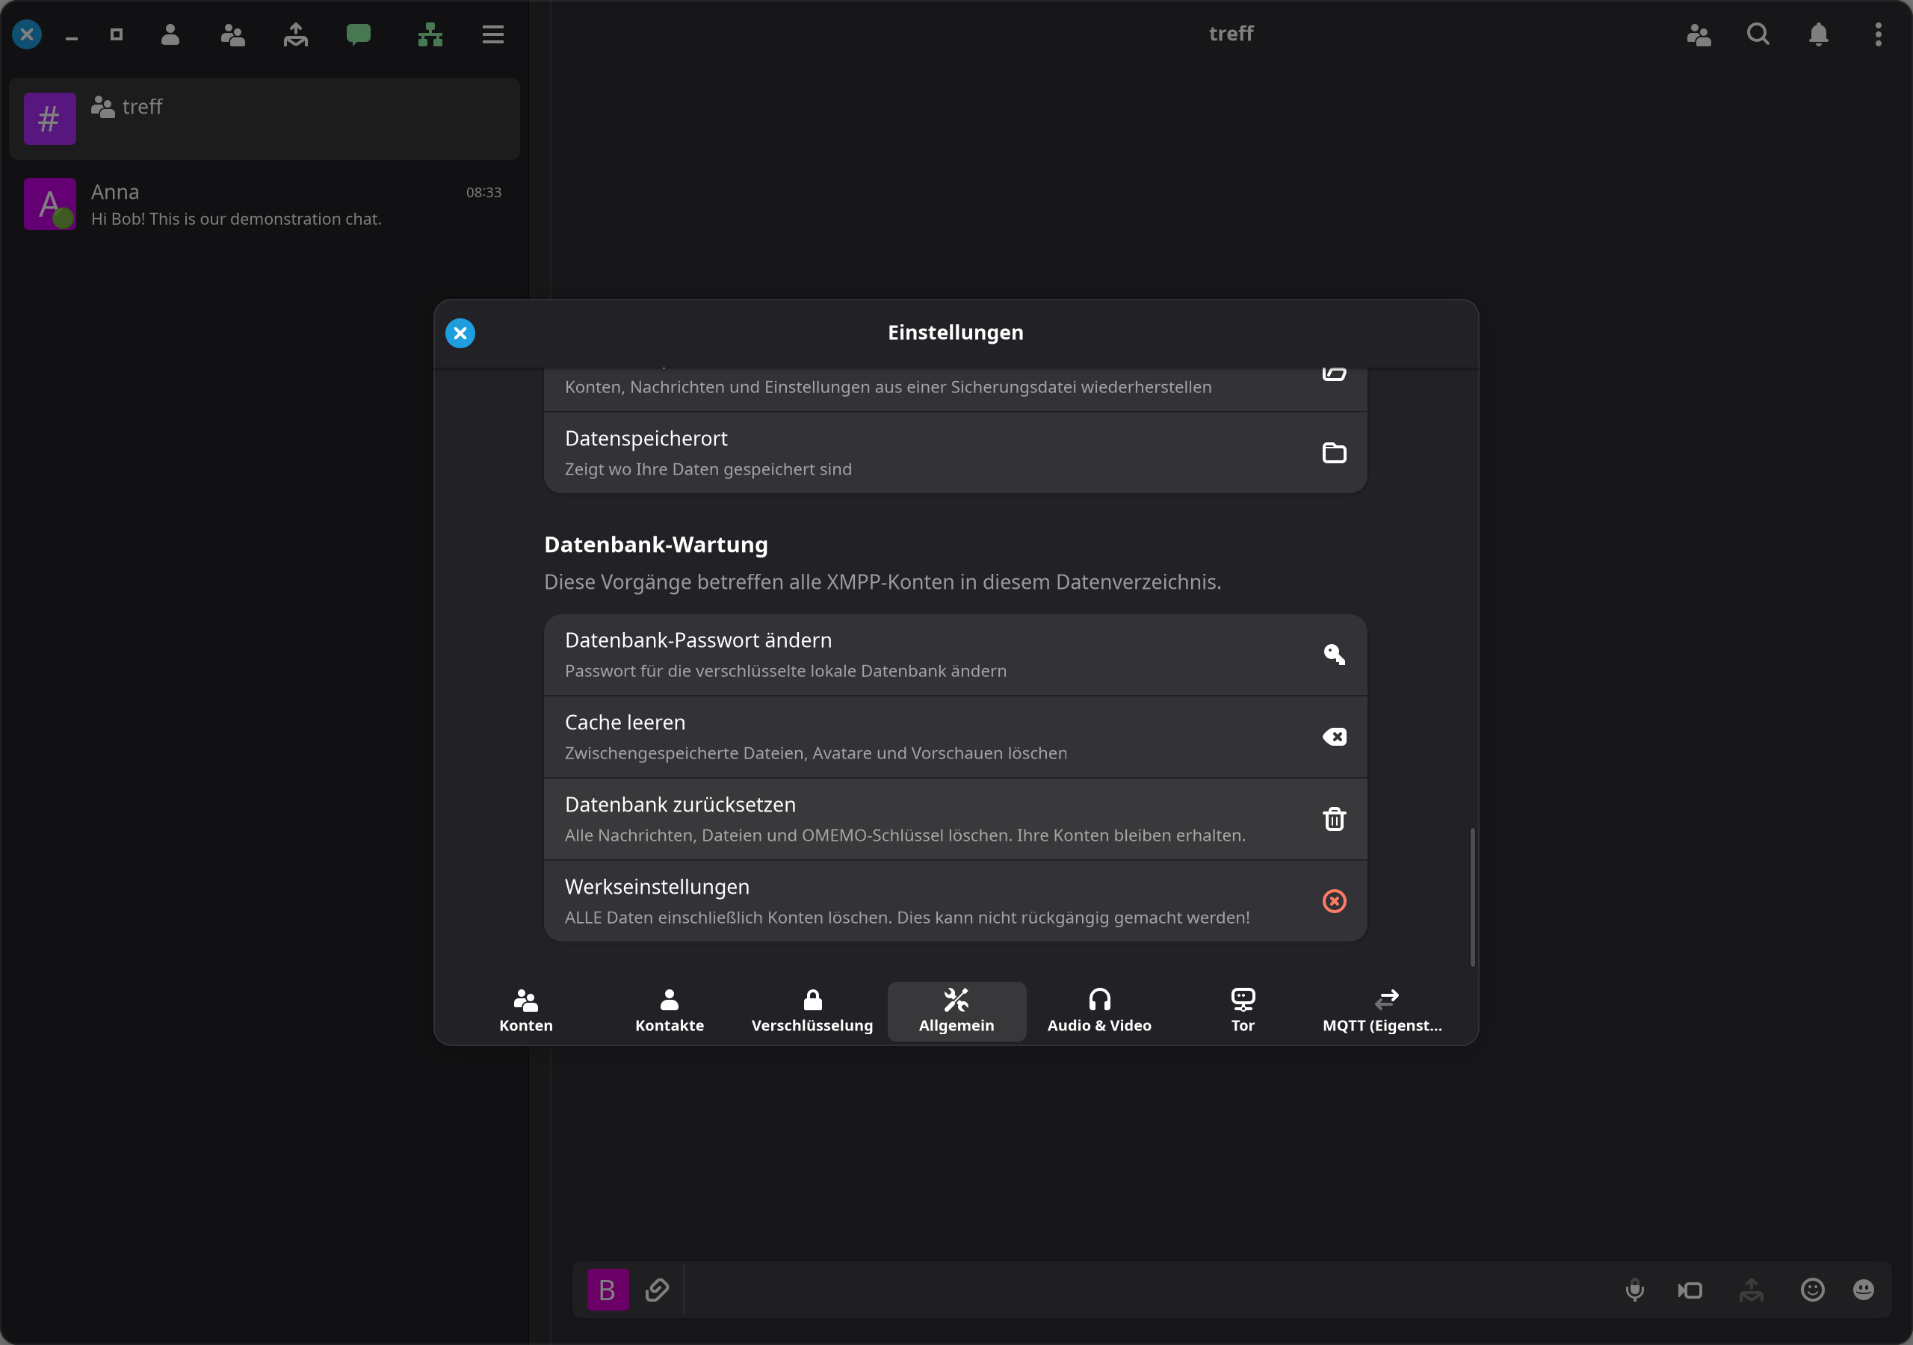1913x1345 pixels.
Task: Click the filled grinning face icon
Action: 1863,1290
